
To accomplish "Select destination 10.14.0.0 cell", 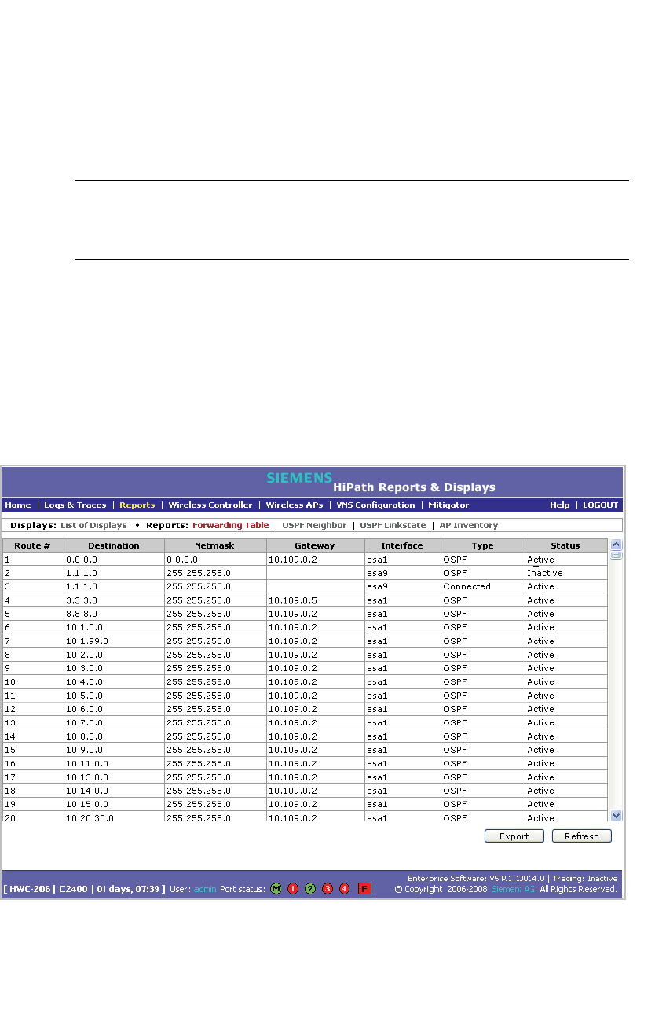I will 114,791.
